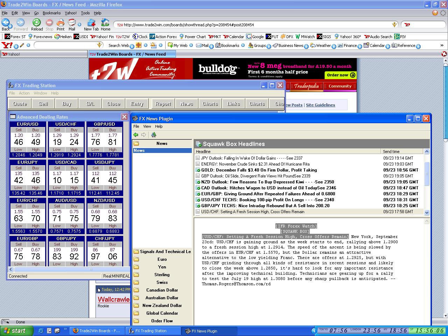The height and width of the screenshot is (336, 448).
Task: Go back with Firefox Back button
Action: click(x=6, y=23)
